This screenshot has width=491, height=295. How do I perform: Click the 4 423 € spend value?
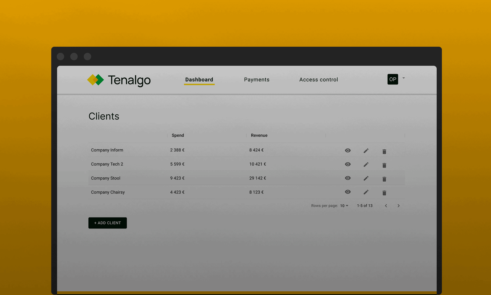pos(177,192)
